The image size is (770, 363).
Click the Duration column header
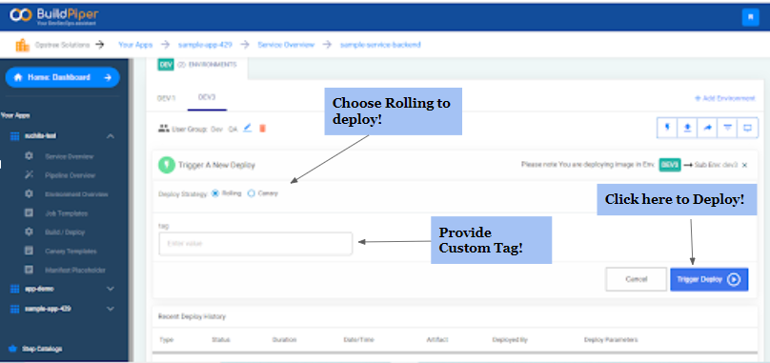tap(284, 340)
